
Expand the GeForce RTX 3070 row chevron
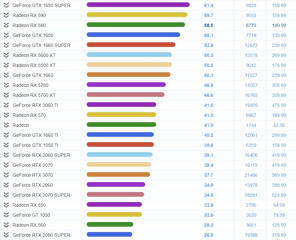point(6,175)
